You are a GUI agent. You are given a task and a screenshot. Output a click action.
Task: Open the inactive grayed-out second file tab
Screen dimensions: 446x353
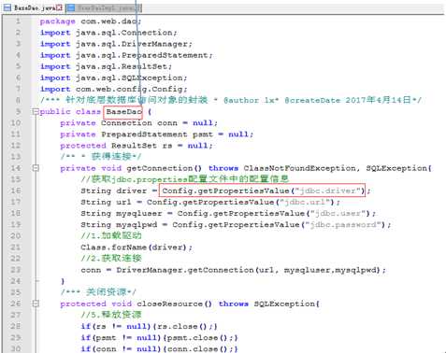click(104, 8)
